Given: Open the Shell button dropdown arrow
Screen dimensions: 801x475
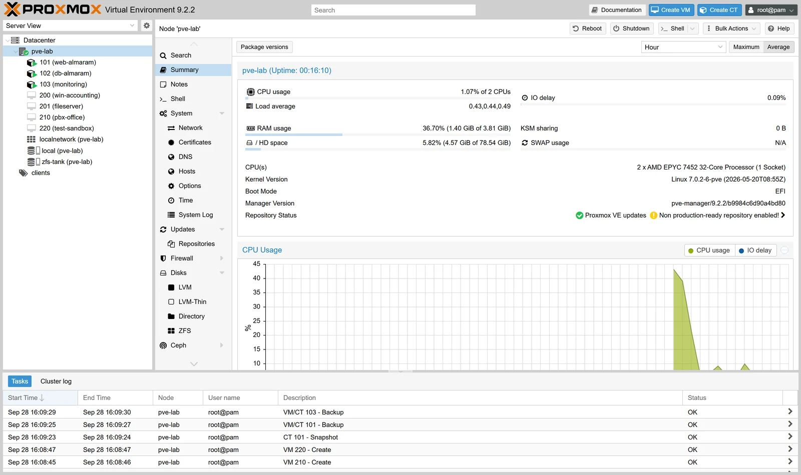Looking at the screenshot, I should click(693, 28).
